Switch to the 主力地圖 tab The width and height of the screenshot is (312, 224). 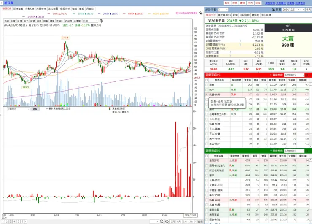point(53,9)
